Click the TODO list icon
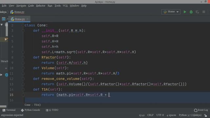 [47, 110]
